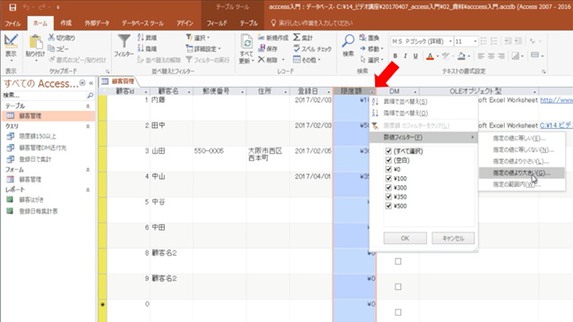Click the large フィルター funnel icon
573x322 pixels.
pyautogui.click(x=124, y=41)
